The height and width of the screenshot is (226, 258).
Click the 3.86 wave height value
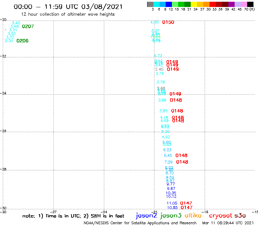(162, 100)
